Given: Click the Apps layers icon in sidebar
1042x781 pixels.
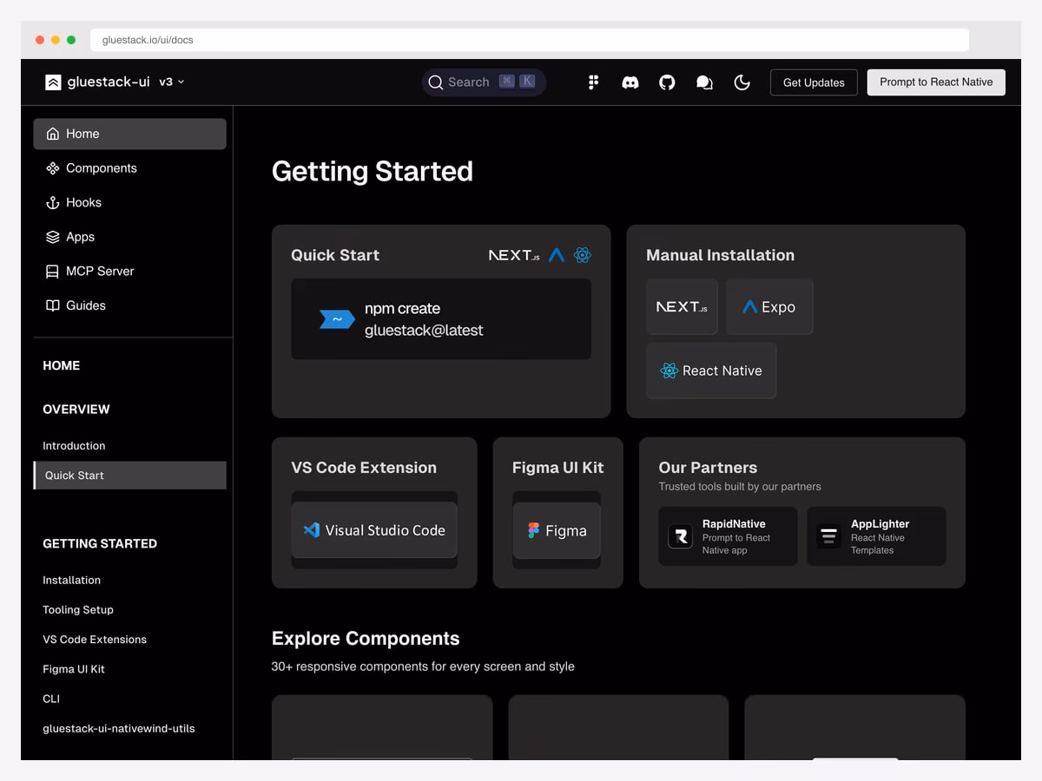Looking at the screenshot, I should pos(52,237).
